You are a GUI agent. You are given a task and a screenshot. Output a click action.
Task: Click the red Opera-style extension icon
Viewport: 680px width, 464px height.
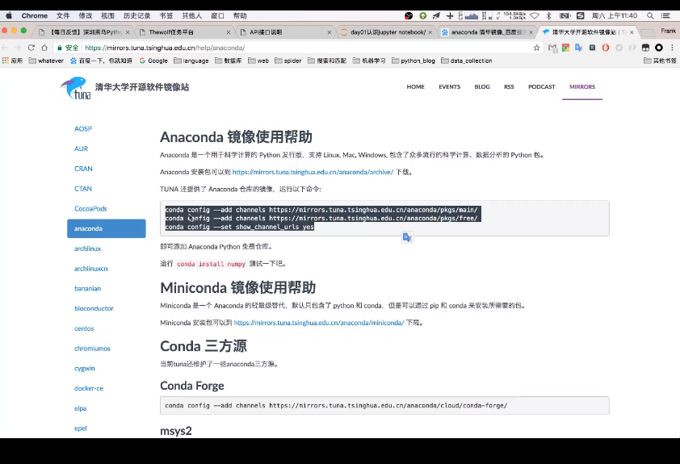tap(606, 48)
